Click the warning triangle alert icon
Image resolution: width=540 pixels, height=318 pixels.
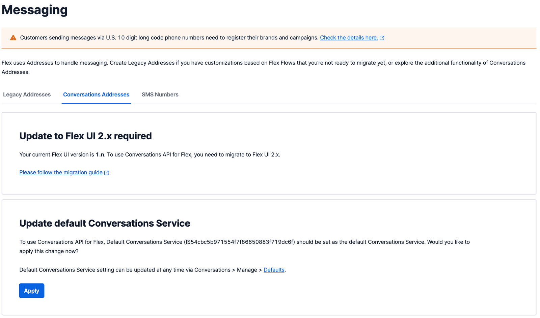(x=13, y=37)
